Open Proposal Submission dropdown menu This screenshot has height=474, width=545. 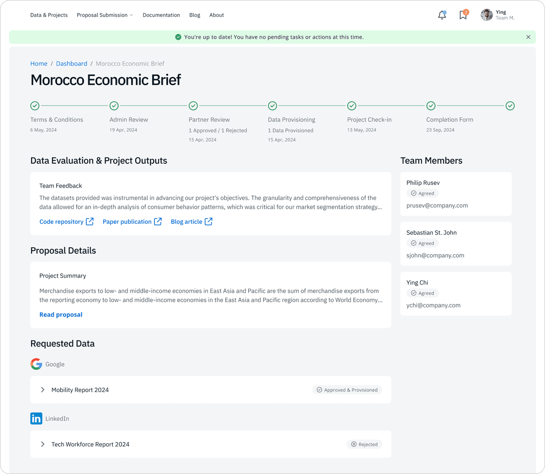coord(105,15)
